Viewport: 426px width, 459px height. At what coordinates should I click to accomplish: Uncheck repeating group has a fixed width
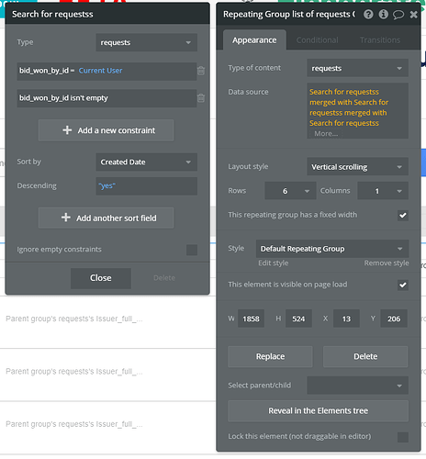coord(403,215)
